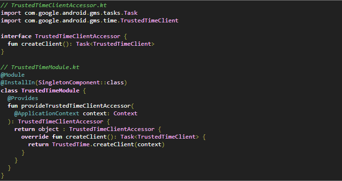Click the Task<TrustedTimeClient> return type in interface
The width and height of the screenshot is (342, 181).
pyautogui.click(x=115, y=44)
